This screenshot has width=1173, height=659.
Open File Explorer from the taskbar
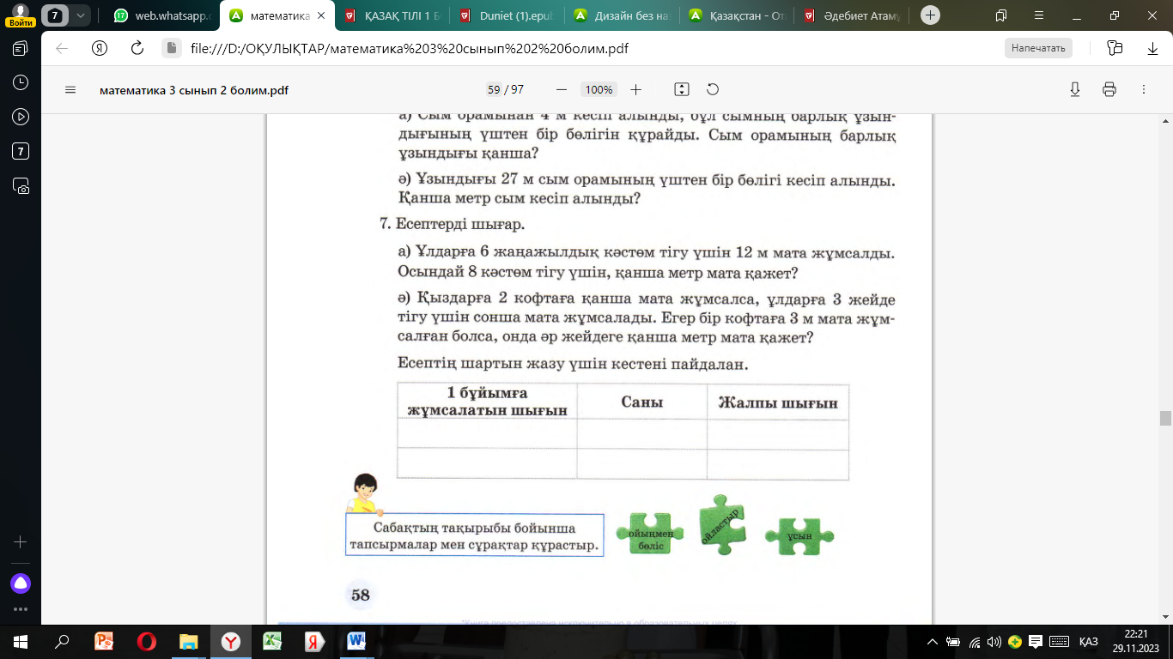click(189, 641)
